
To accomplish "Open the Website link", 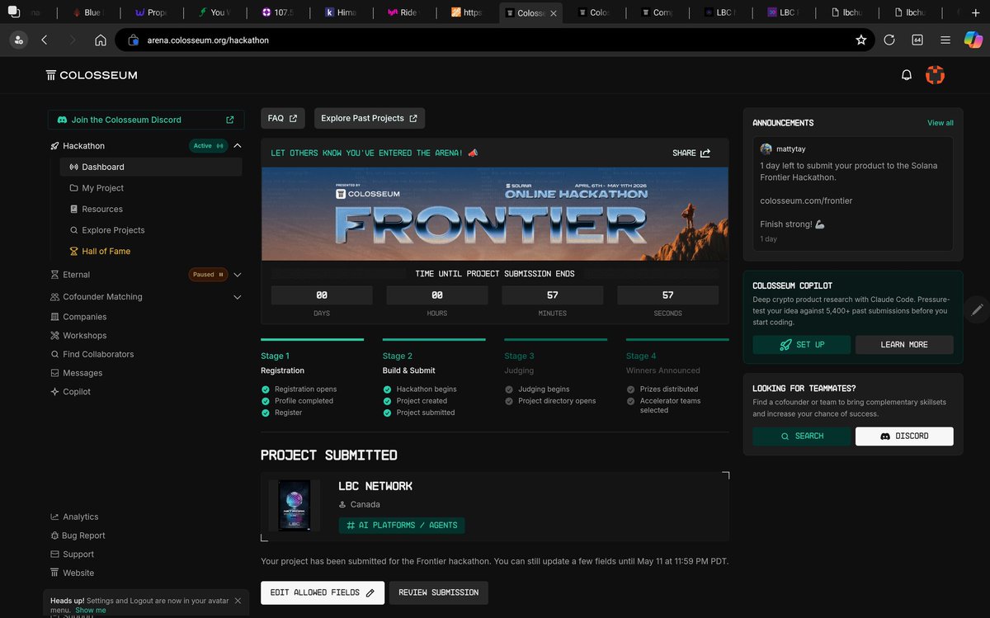I will coord(73,573).
